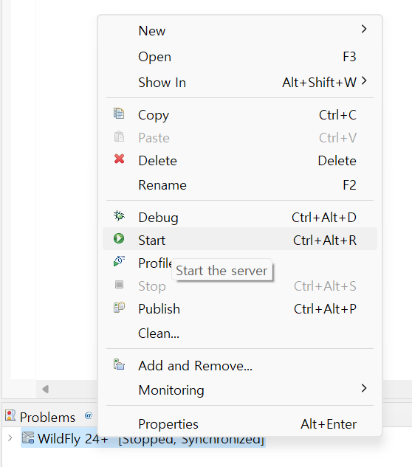Click the Add and Remove icon
Screen dimensions: 412x467
point(120,364)
